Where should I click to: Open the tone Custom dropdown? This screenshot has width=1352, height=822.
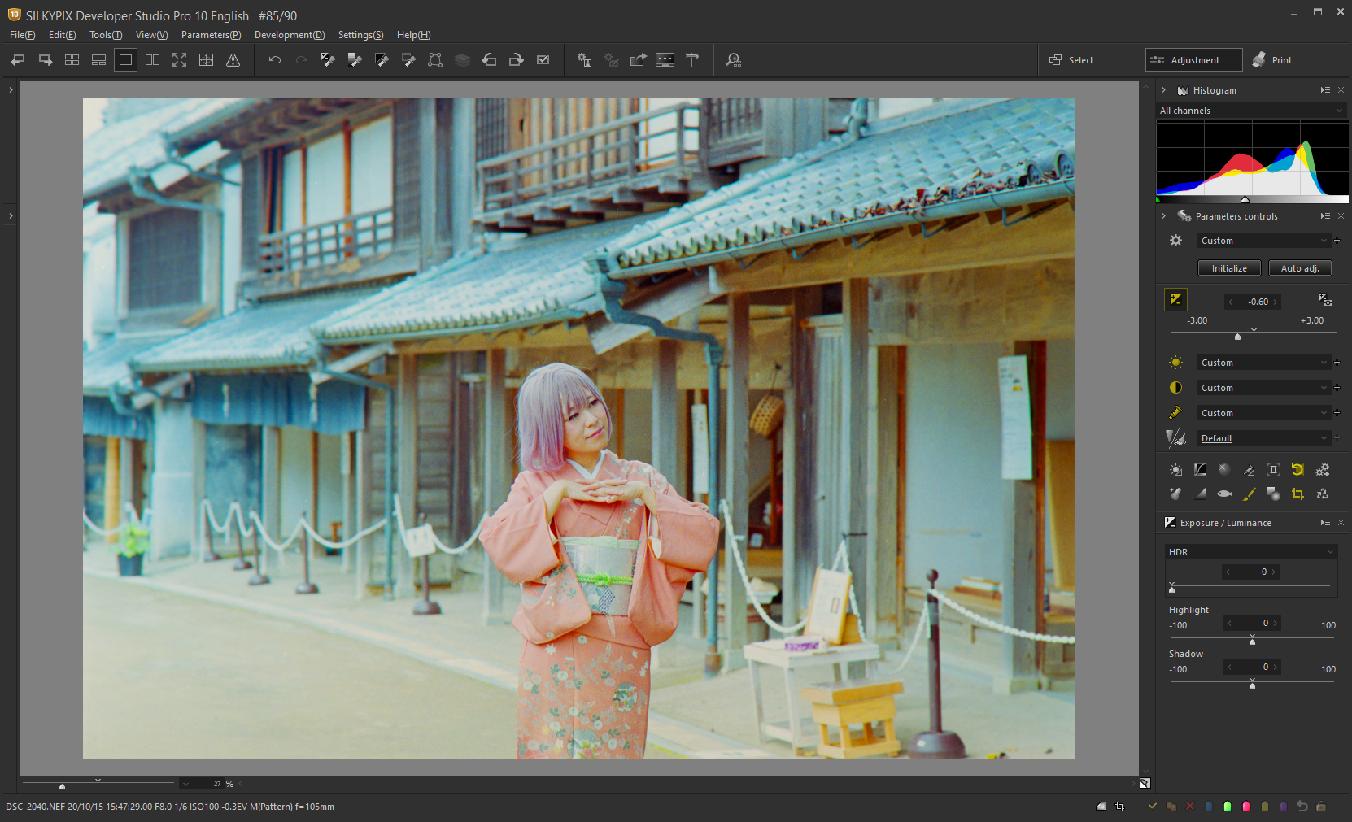click(x=1263, y=388)
